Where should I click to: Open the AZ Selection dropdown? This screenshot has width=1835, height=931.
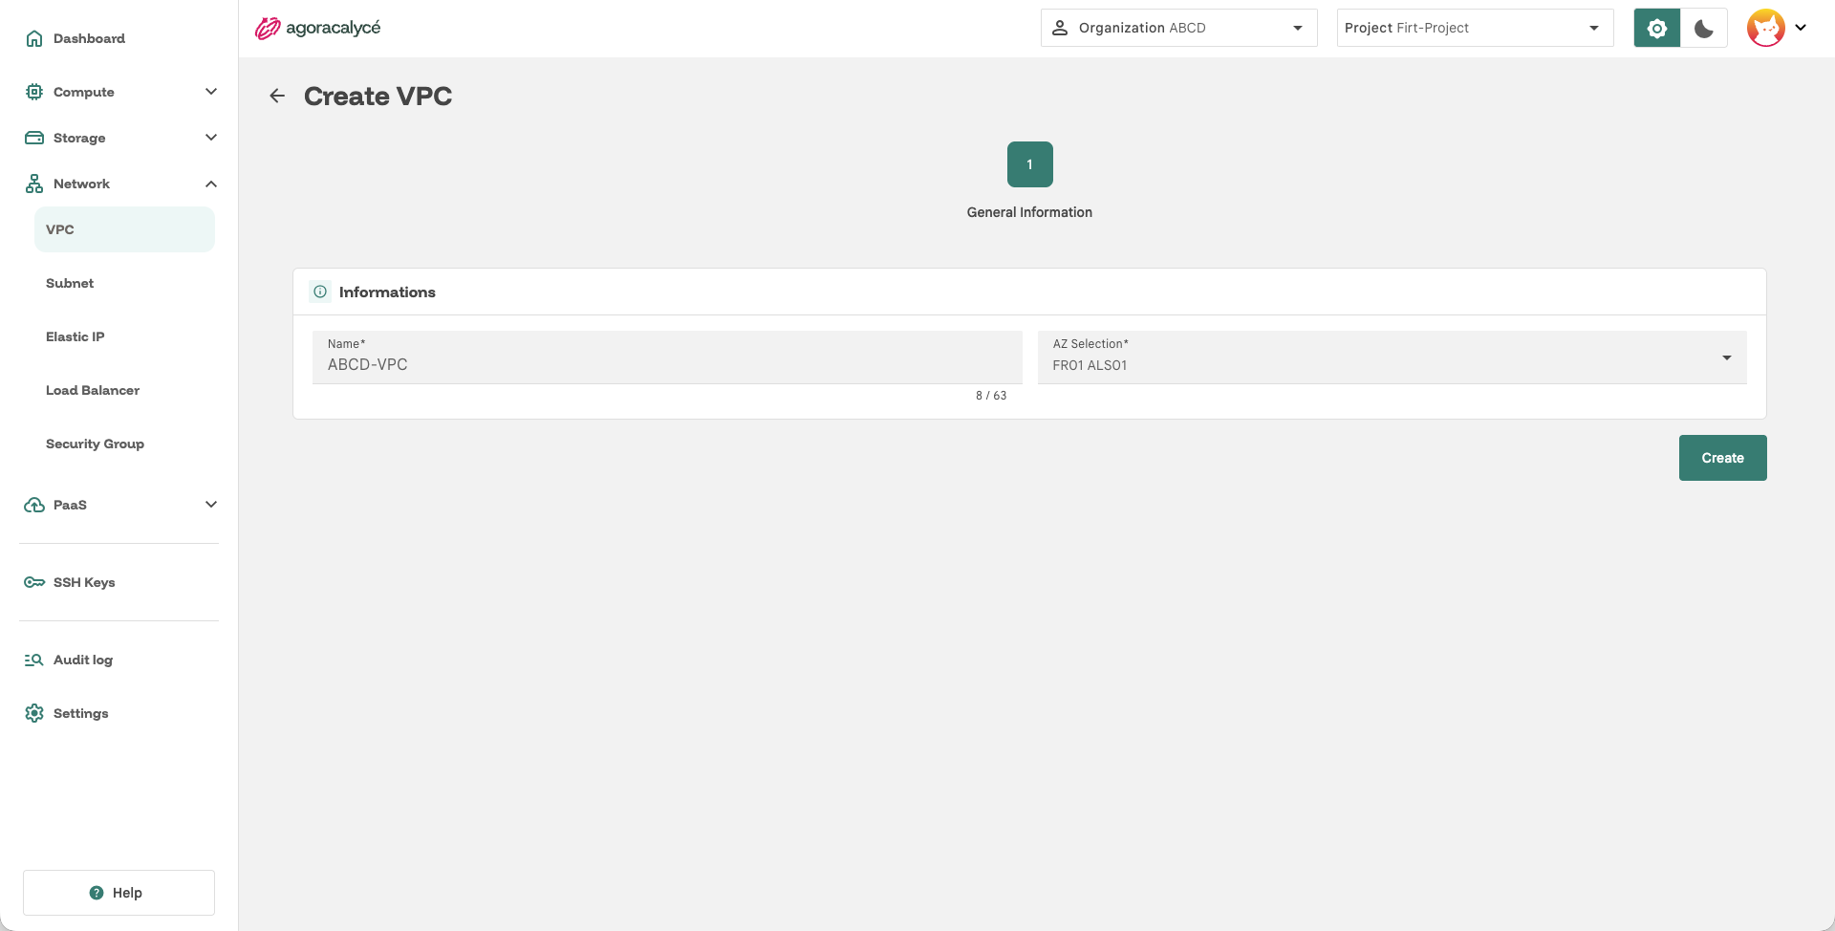(x=1392, y=357)
